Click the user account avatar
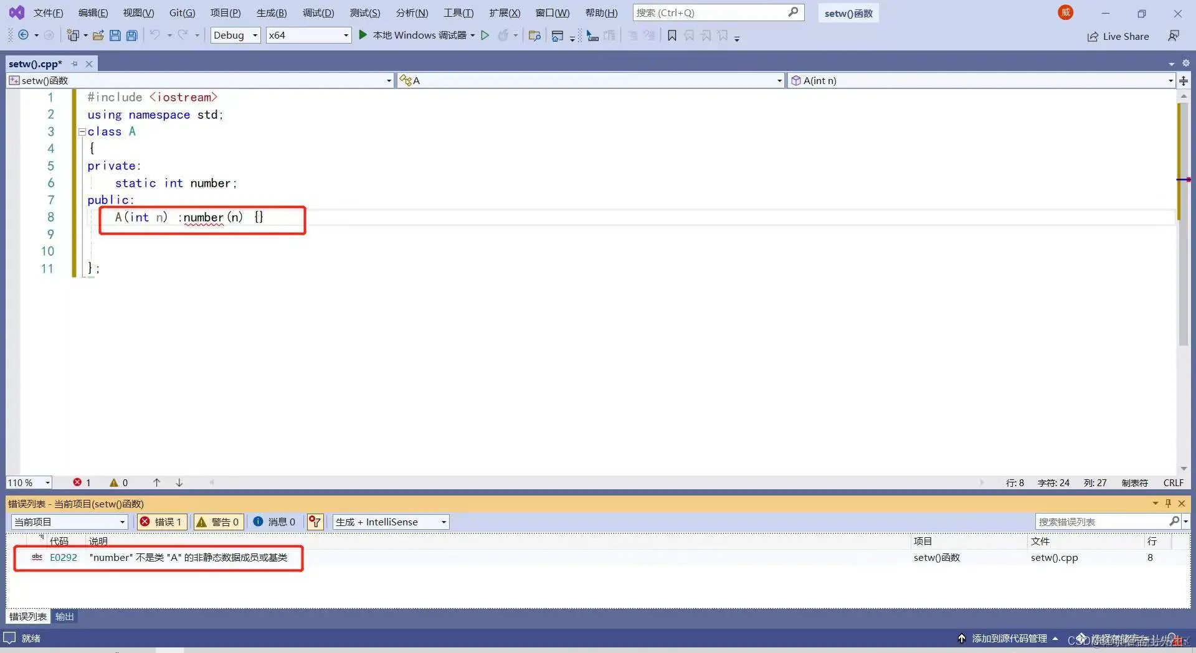Viewport: 1196px width, 653px height. pyautogui.click(x=1066, y=12)
